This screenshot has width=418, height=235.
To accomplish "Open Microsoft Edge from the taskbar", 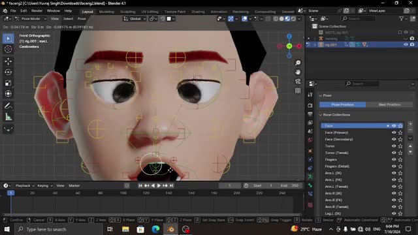I will (155, 229).
